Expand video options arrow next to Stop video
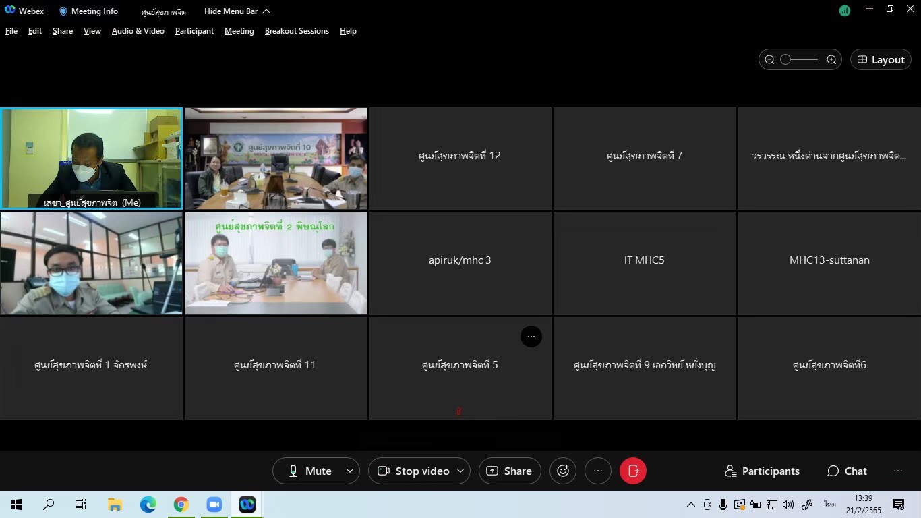 point(460,471)
